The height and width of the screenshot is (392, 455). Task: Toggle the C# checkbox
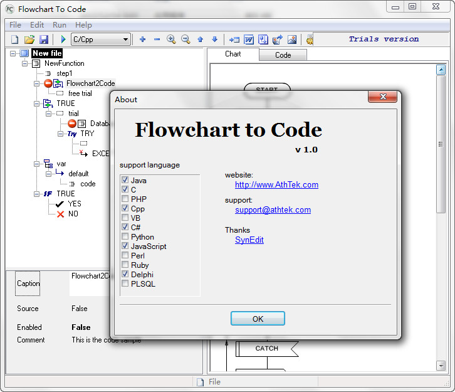(x=125, y=227)
